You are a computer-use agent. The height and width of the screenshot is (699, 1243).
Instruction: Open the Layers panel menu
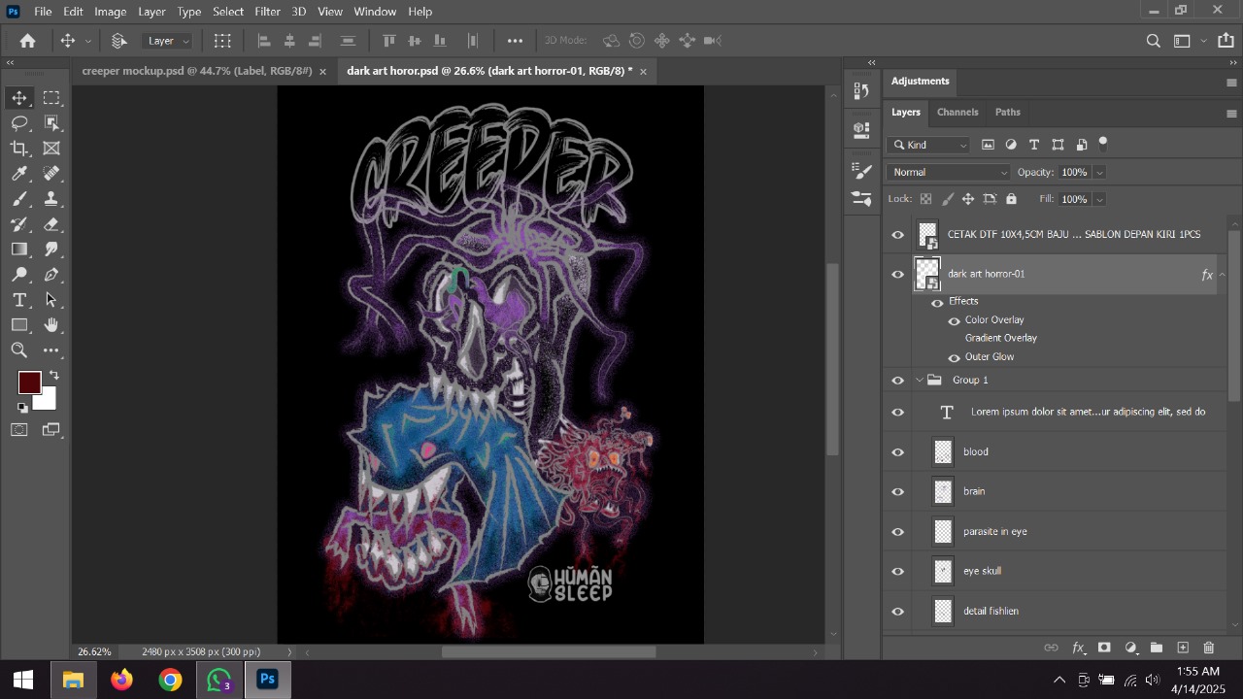(x=1231, y=114)
